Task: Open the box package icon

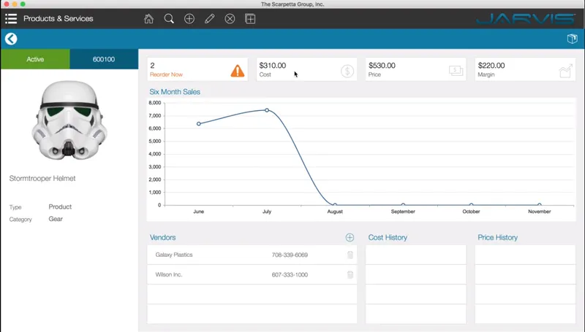Action: [x=572, y=39]
